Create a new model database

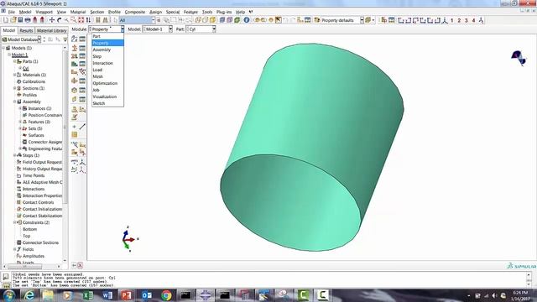coord(6,20)
